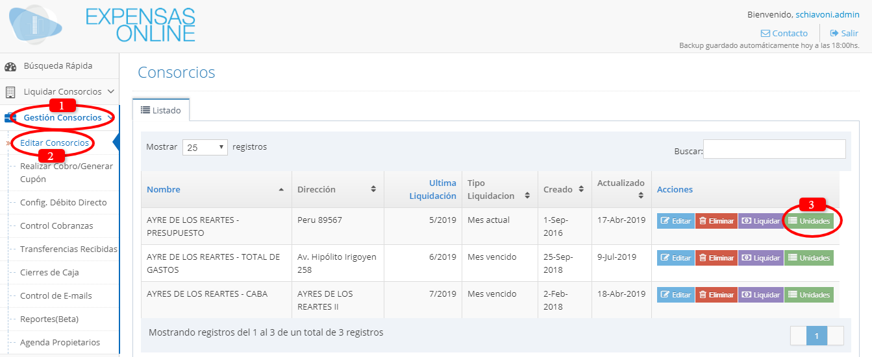Click the Buscar search field
This screenshot has height=357, width=872.
tap(774, 149)
